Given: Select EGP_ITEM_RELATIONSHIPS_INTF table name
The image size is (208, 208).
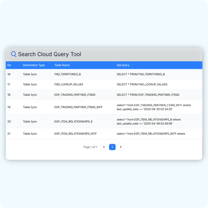Looking at the screenshot, I should pos(75,134).
